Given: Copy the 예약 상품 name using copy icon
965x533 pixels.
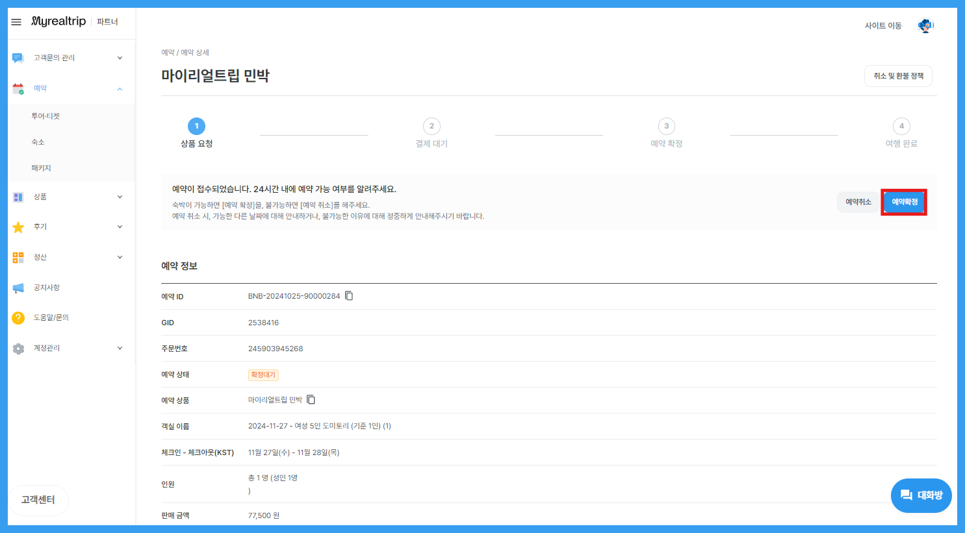Looking at the screenshot, I should (311, 400).
